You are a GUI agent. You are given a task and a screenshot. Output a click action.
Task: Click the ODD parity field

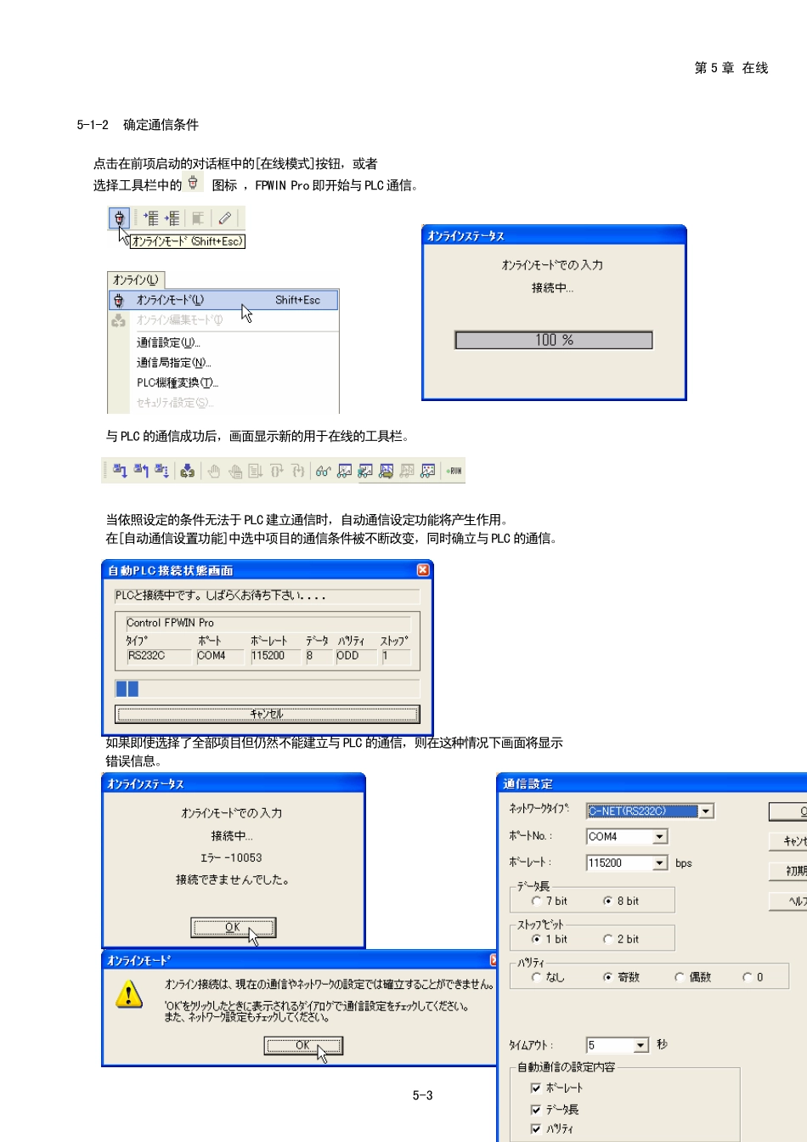[x=356, y=656]
